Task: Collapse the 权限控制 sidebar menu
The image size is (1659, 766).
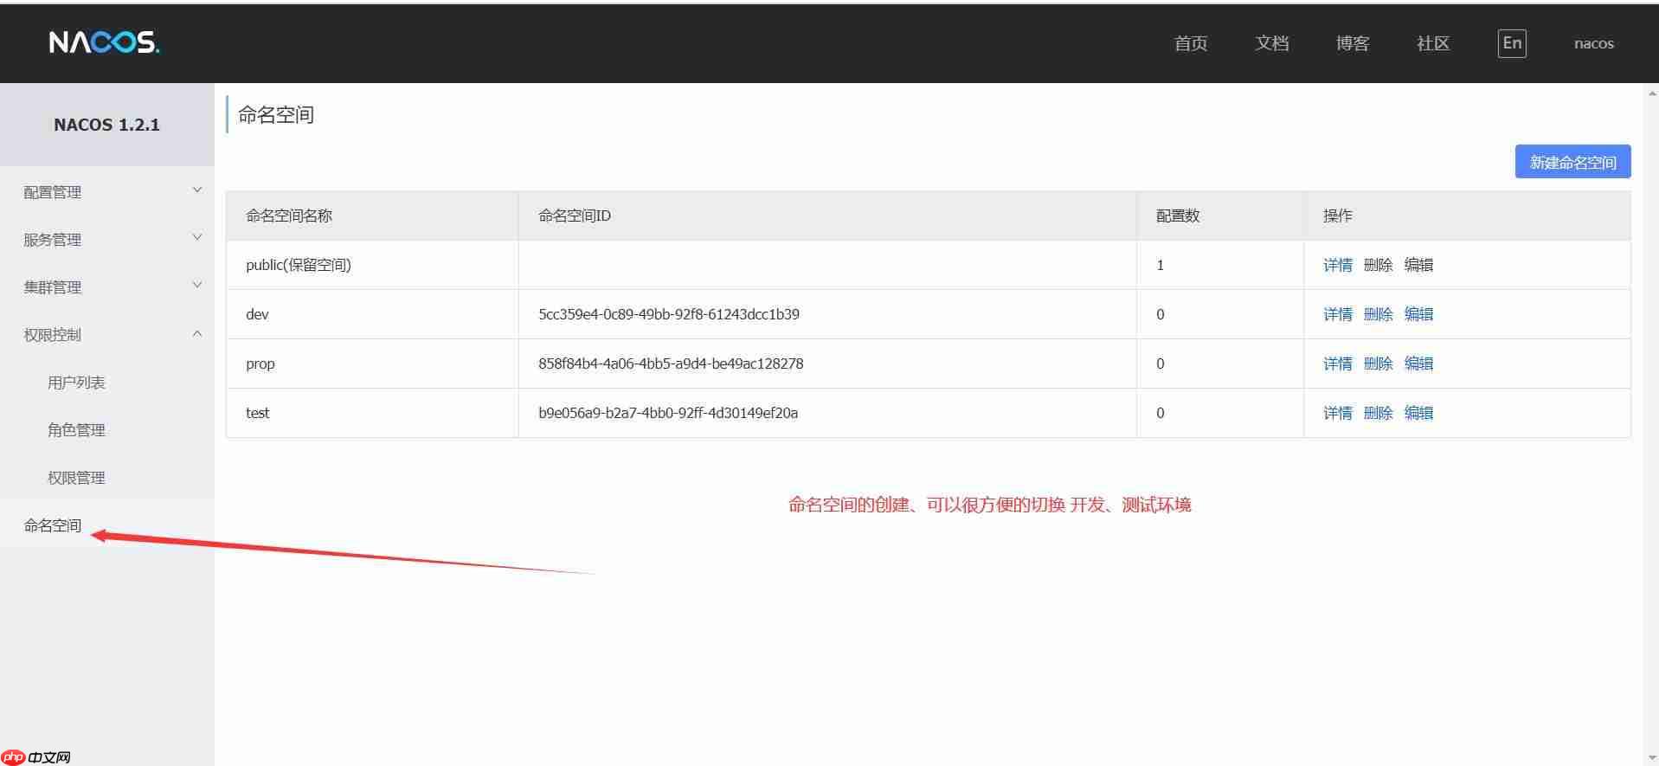Action: 107,335
